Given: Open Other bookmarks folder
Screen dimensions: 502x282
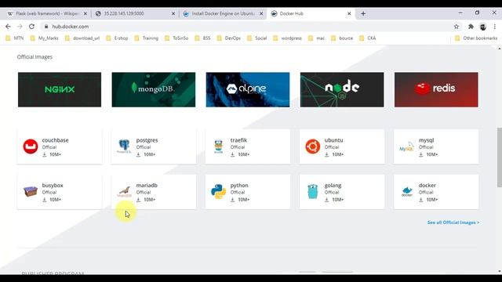Looking at the screenshot, I should [x=476, y=38].
